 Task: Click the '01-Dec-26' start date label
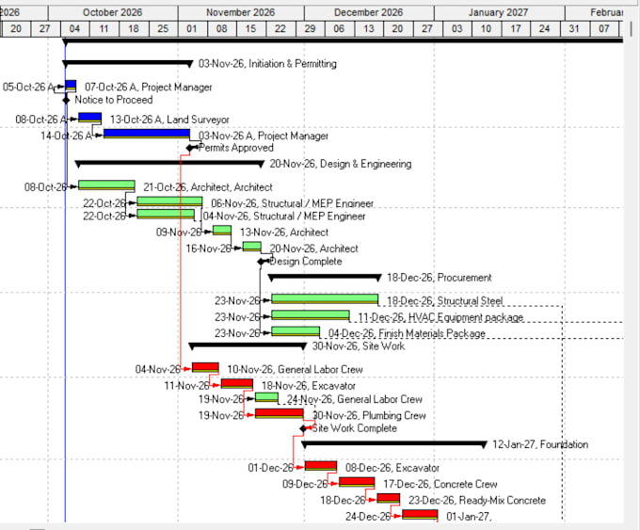coord(270,468)
